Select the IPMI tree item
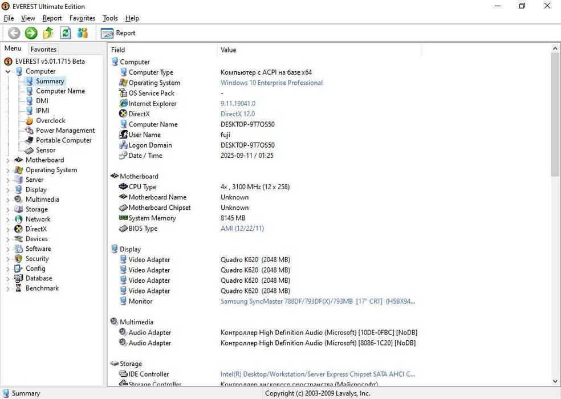The width and height of the screenshot is (561, 399). pos(43,111)
